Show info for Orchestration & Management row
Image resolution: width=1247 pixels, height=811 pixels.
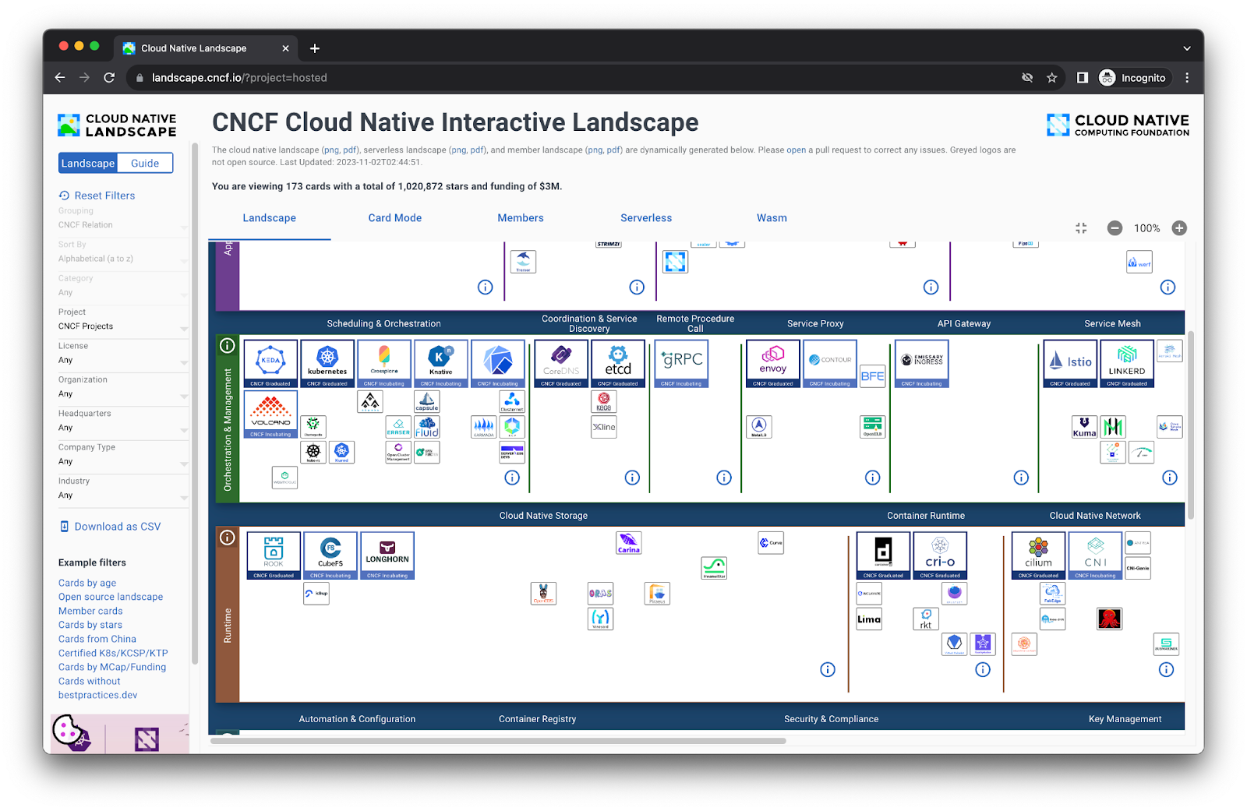228,345
